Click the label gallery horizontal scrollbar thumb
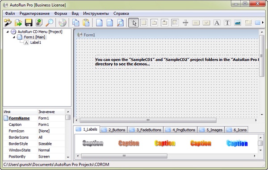268x170 pixels. tap(124, 156)
